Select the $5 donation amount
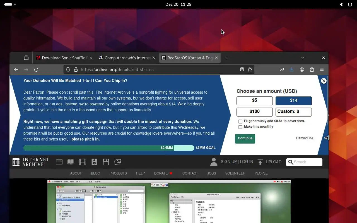The width and height of the screenshot is (357, 223). pos(255,101)
